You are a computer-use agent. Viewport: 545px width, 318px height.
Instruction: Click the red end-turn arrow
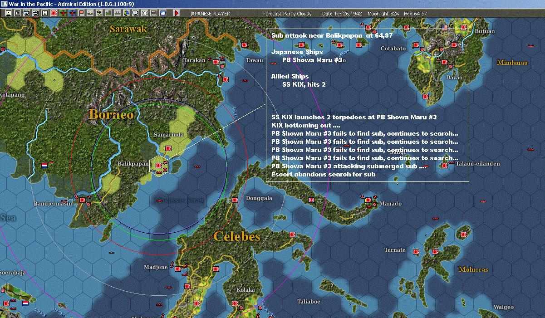pyautogui.click(x=177, y=14)
